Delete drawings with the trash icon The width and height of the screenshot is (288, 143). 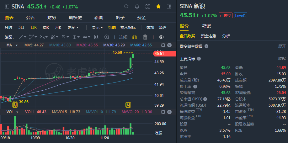point(145,37)
